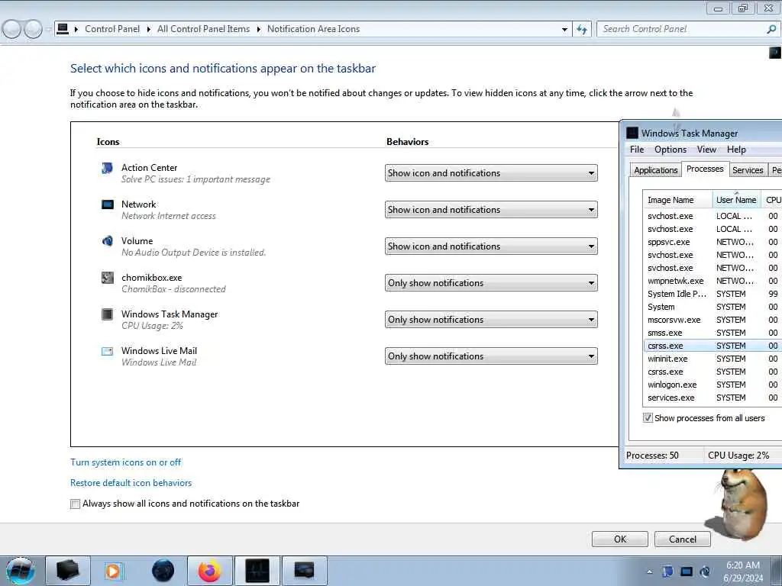Open Windows Live Mail behavior dropdown
Screen dimensions: 782x586
491,356
